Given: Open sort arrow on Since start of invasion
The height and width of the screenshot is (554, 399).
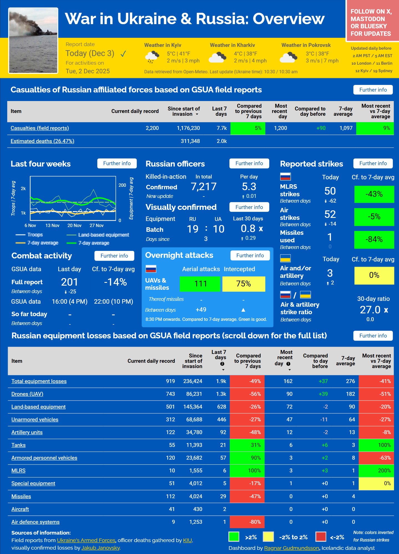Looking at the screenshot, I should (197, 114).
